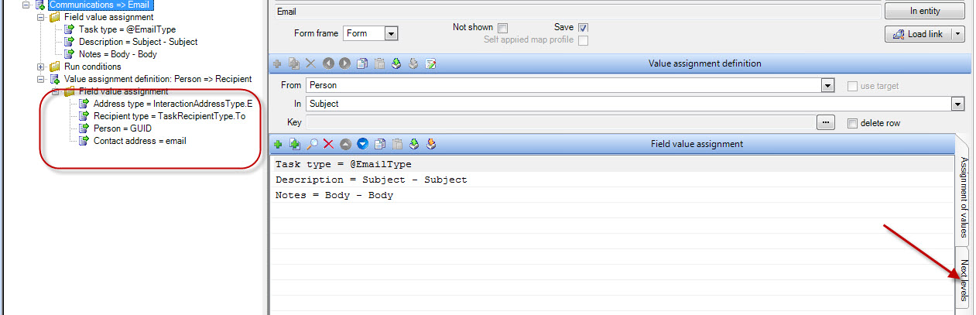This screenshot has width=976, height=315.
Task: Copy field value assignment icon
Action: [379, 144]
